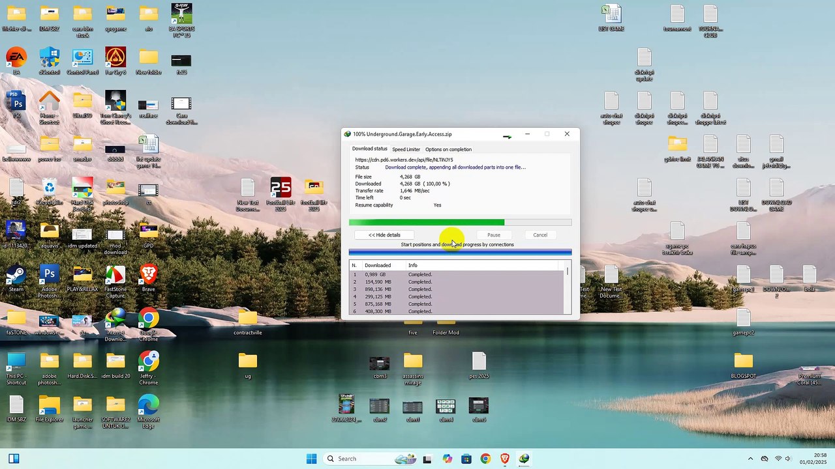Open the Windows Start menu
Screen dimensions: 835x469
click(311, 459)
